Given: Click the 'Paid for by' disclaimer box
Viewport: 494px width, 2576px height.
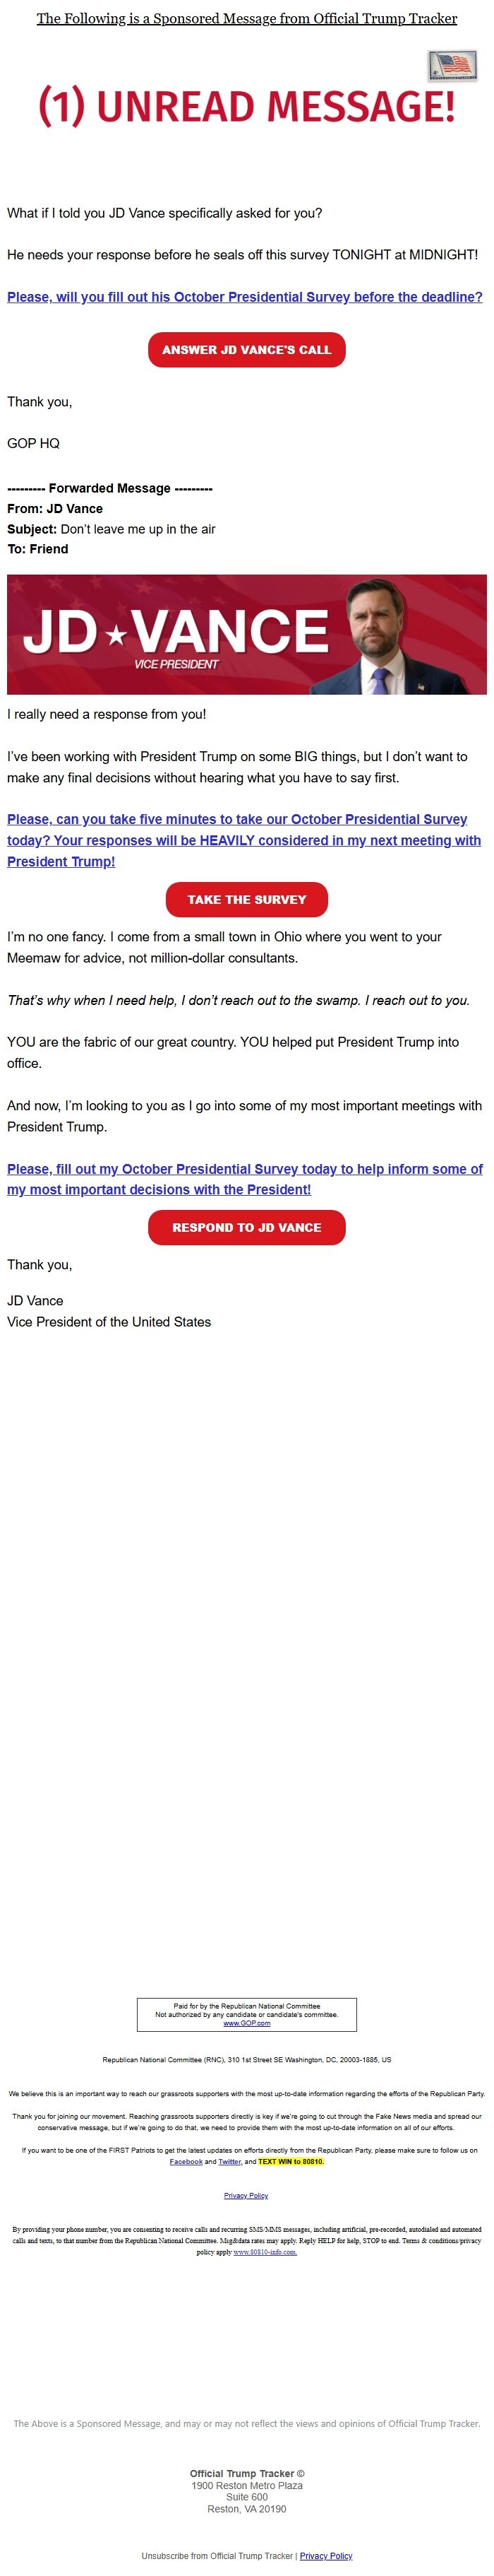Looking at the screenshot, I should pos(246,2014).
